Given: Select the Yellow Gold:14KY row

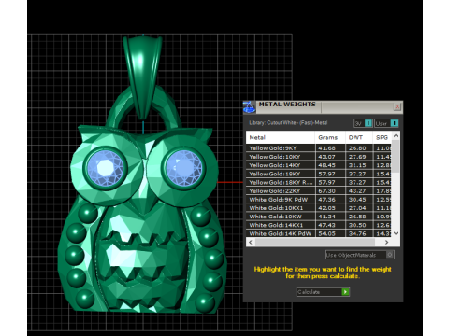Looking at the screenshot, I should tap(319, 165).
